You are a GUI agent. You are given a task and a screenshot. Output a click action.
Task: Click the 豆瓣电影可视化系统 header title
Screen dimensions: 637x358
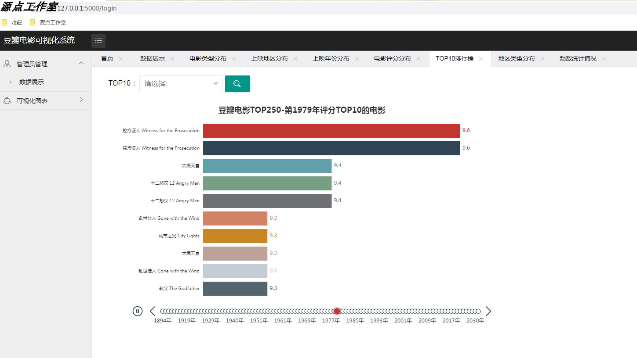(39, 40)
